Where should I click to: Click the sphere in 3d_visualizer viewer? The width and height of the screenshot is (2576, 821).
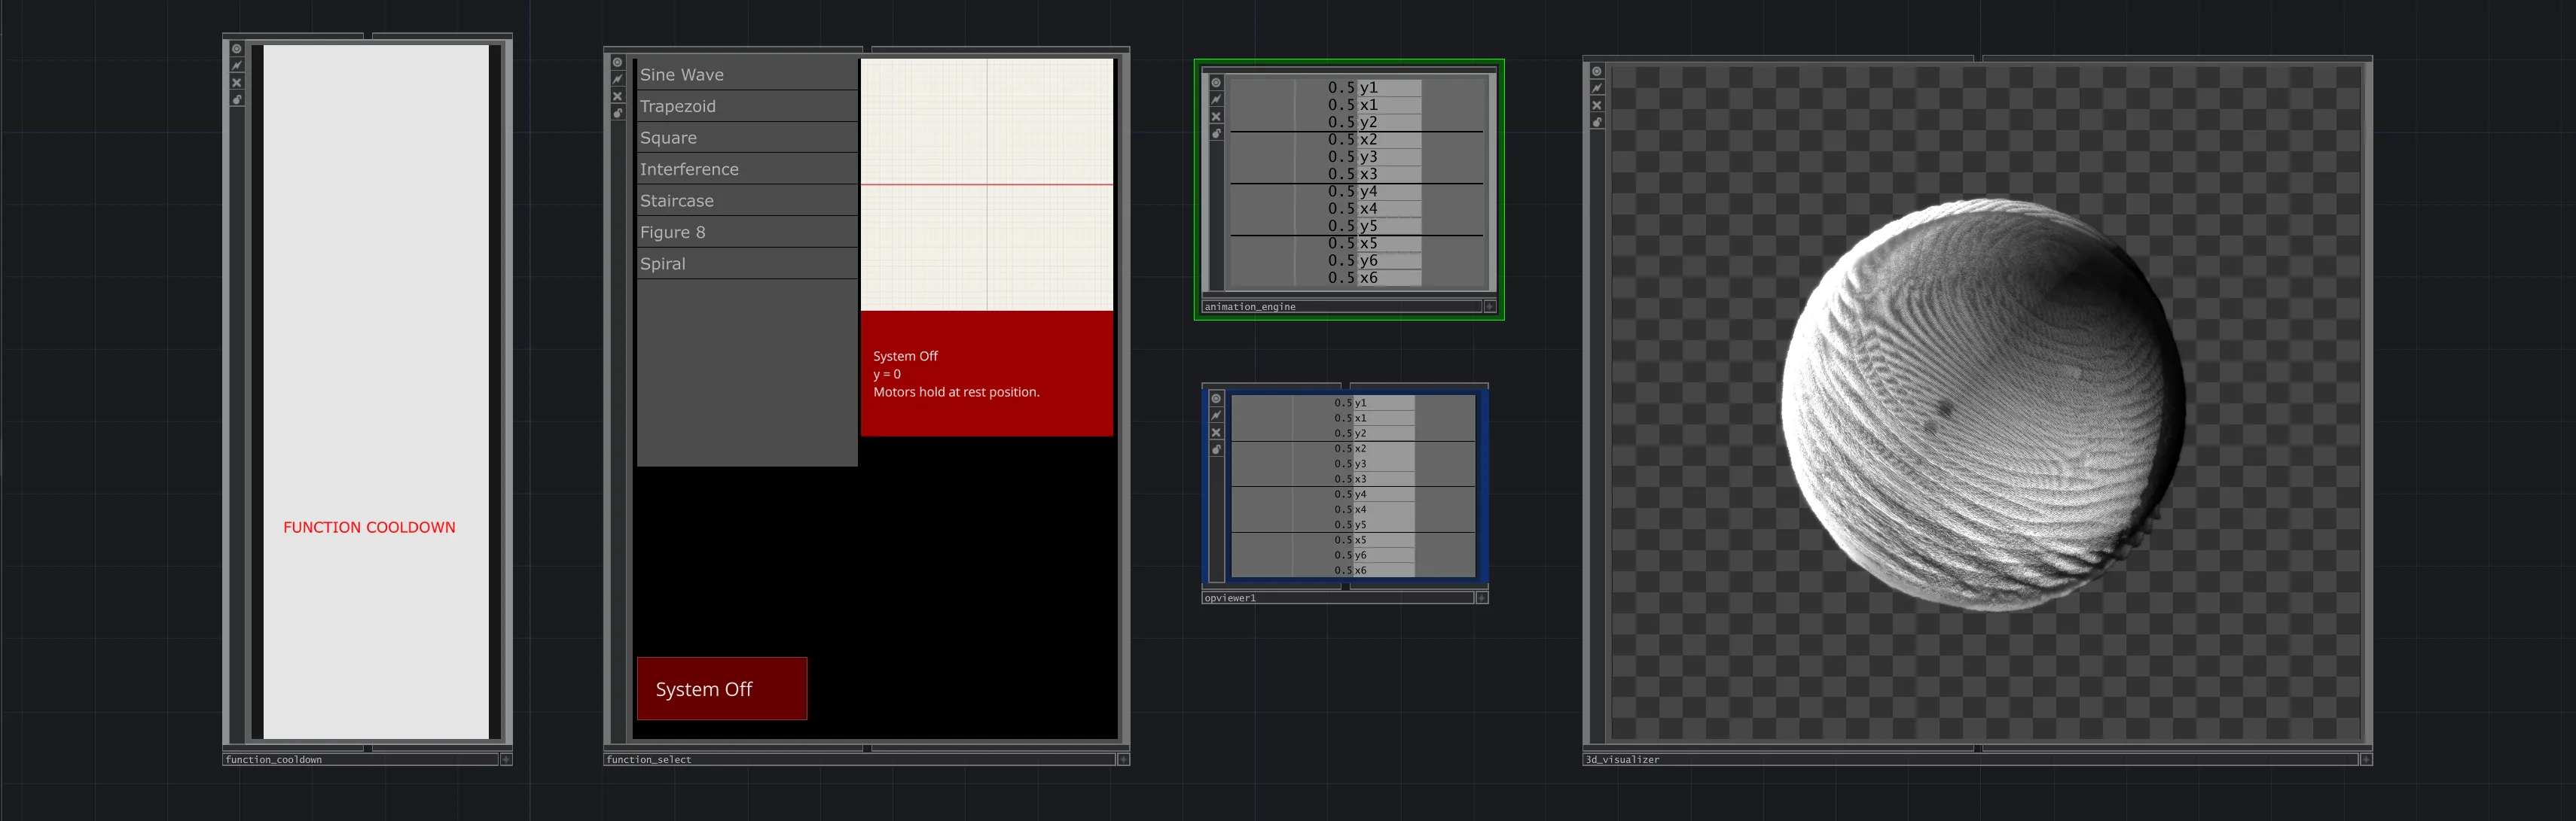(1982, 405)
